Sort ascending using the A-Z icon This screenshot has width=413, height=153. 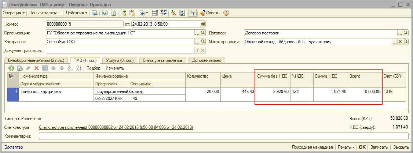(x=70, y=68)
